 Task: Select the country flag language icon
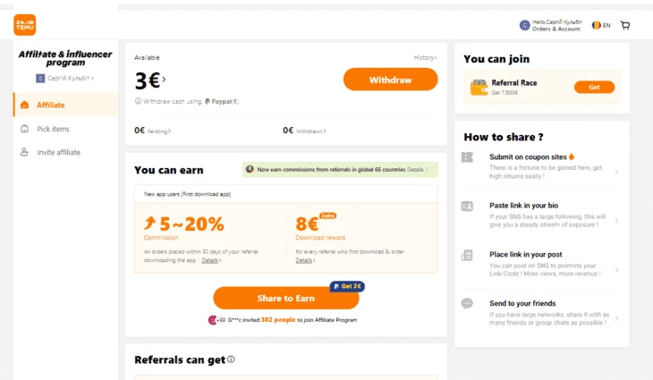(597, 25)
